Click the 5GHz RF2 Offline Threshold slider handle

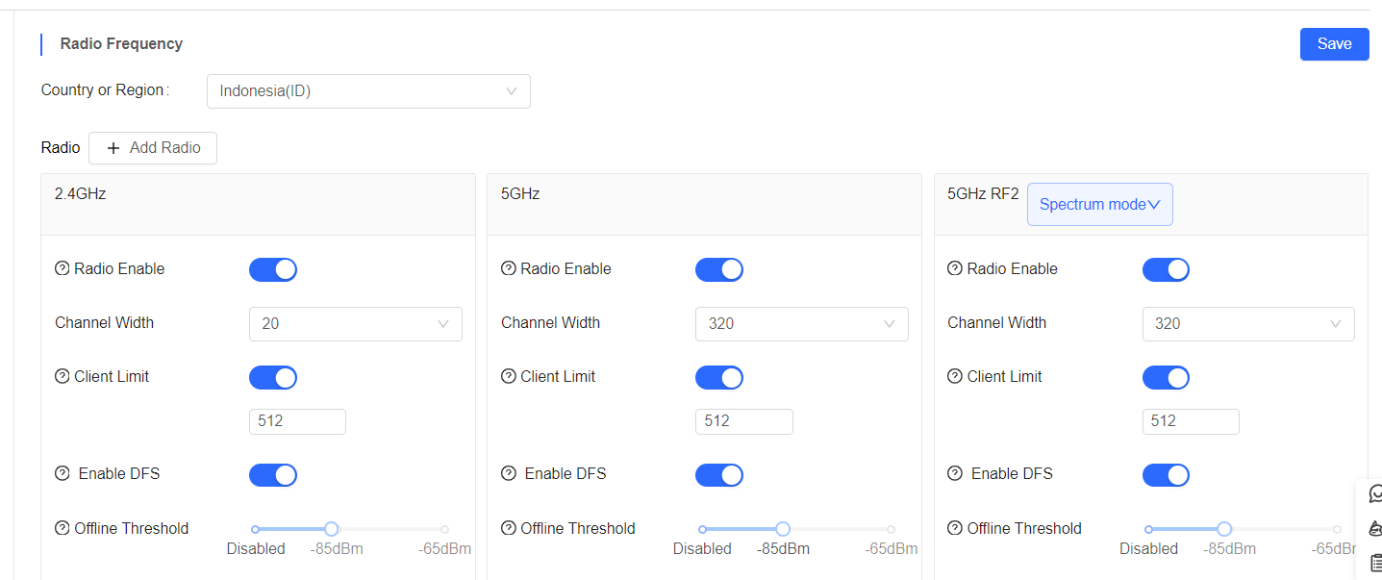click(x=1224, y=529)
